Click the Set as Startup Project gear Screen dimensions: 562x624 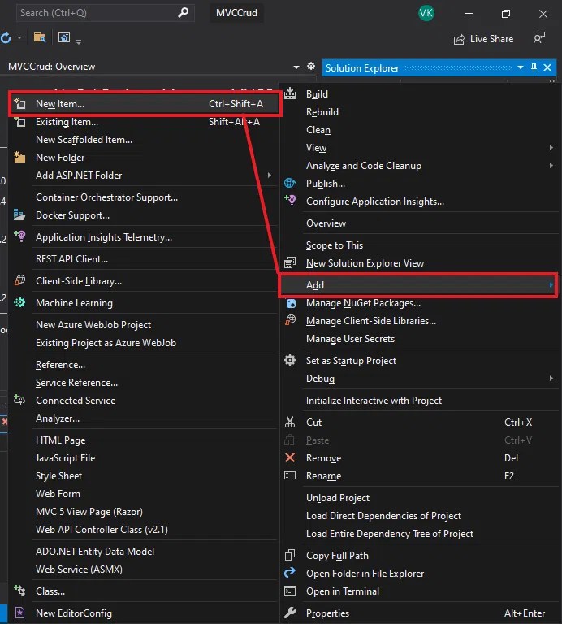click(x=290, y=360)
